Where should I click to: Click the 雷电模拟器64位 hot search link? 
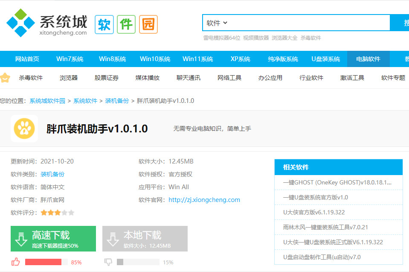(222, 38)
